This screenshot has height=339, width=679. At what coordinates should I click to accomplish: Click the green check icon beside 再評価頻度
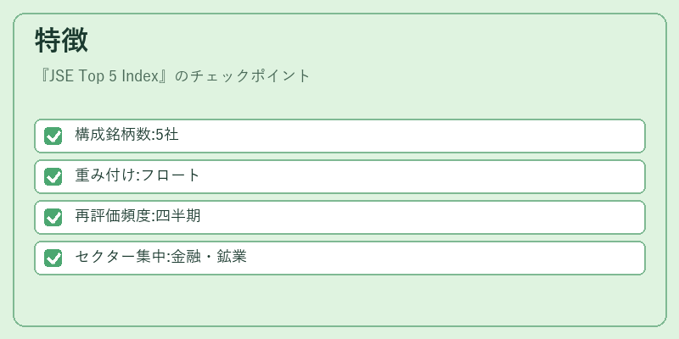pyautogui.click(x=53, y=217)
